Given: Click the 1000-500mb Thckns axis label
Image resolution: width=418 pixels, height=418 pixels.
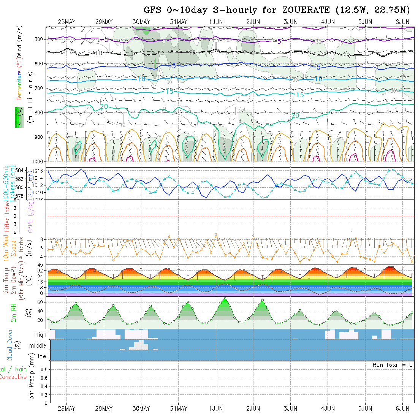Looking at the screenshot, I should (9, 183).
